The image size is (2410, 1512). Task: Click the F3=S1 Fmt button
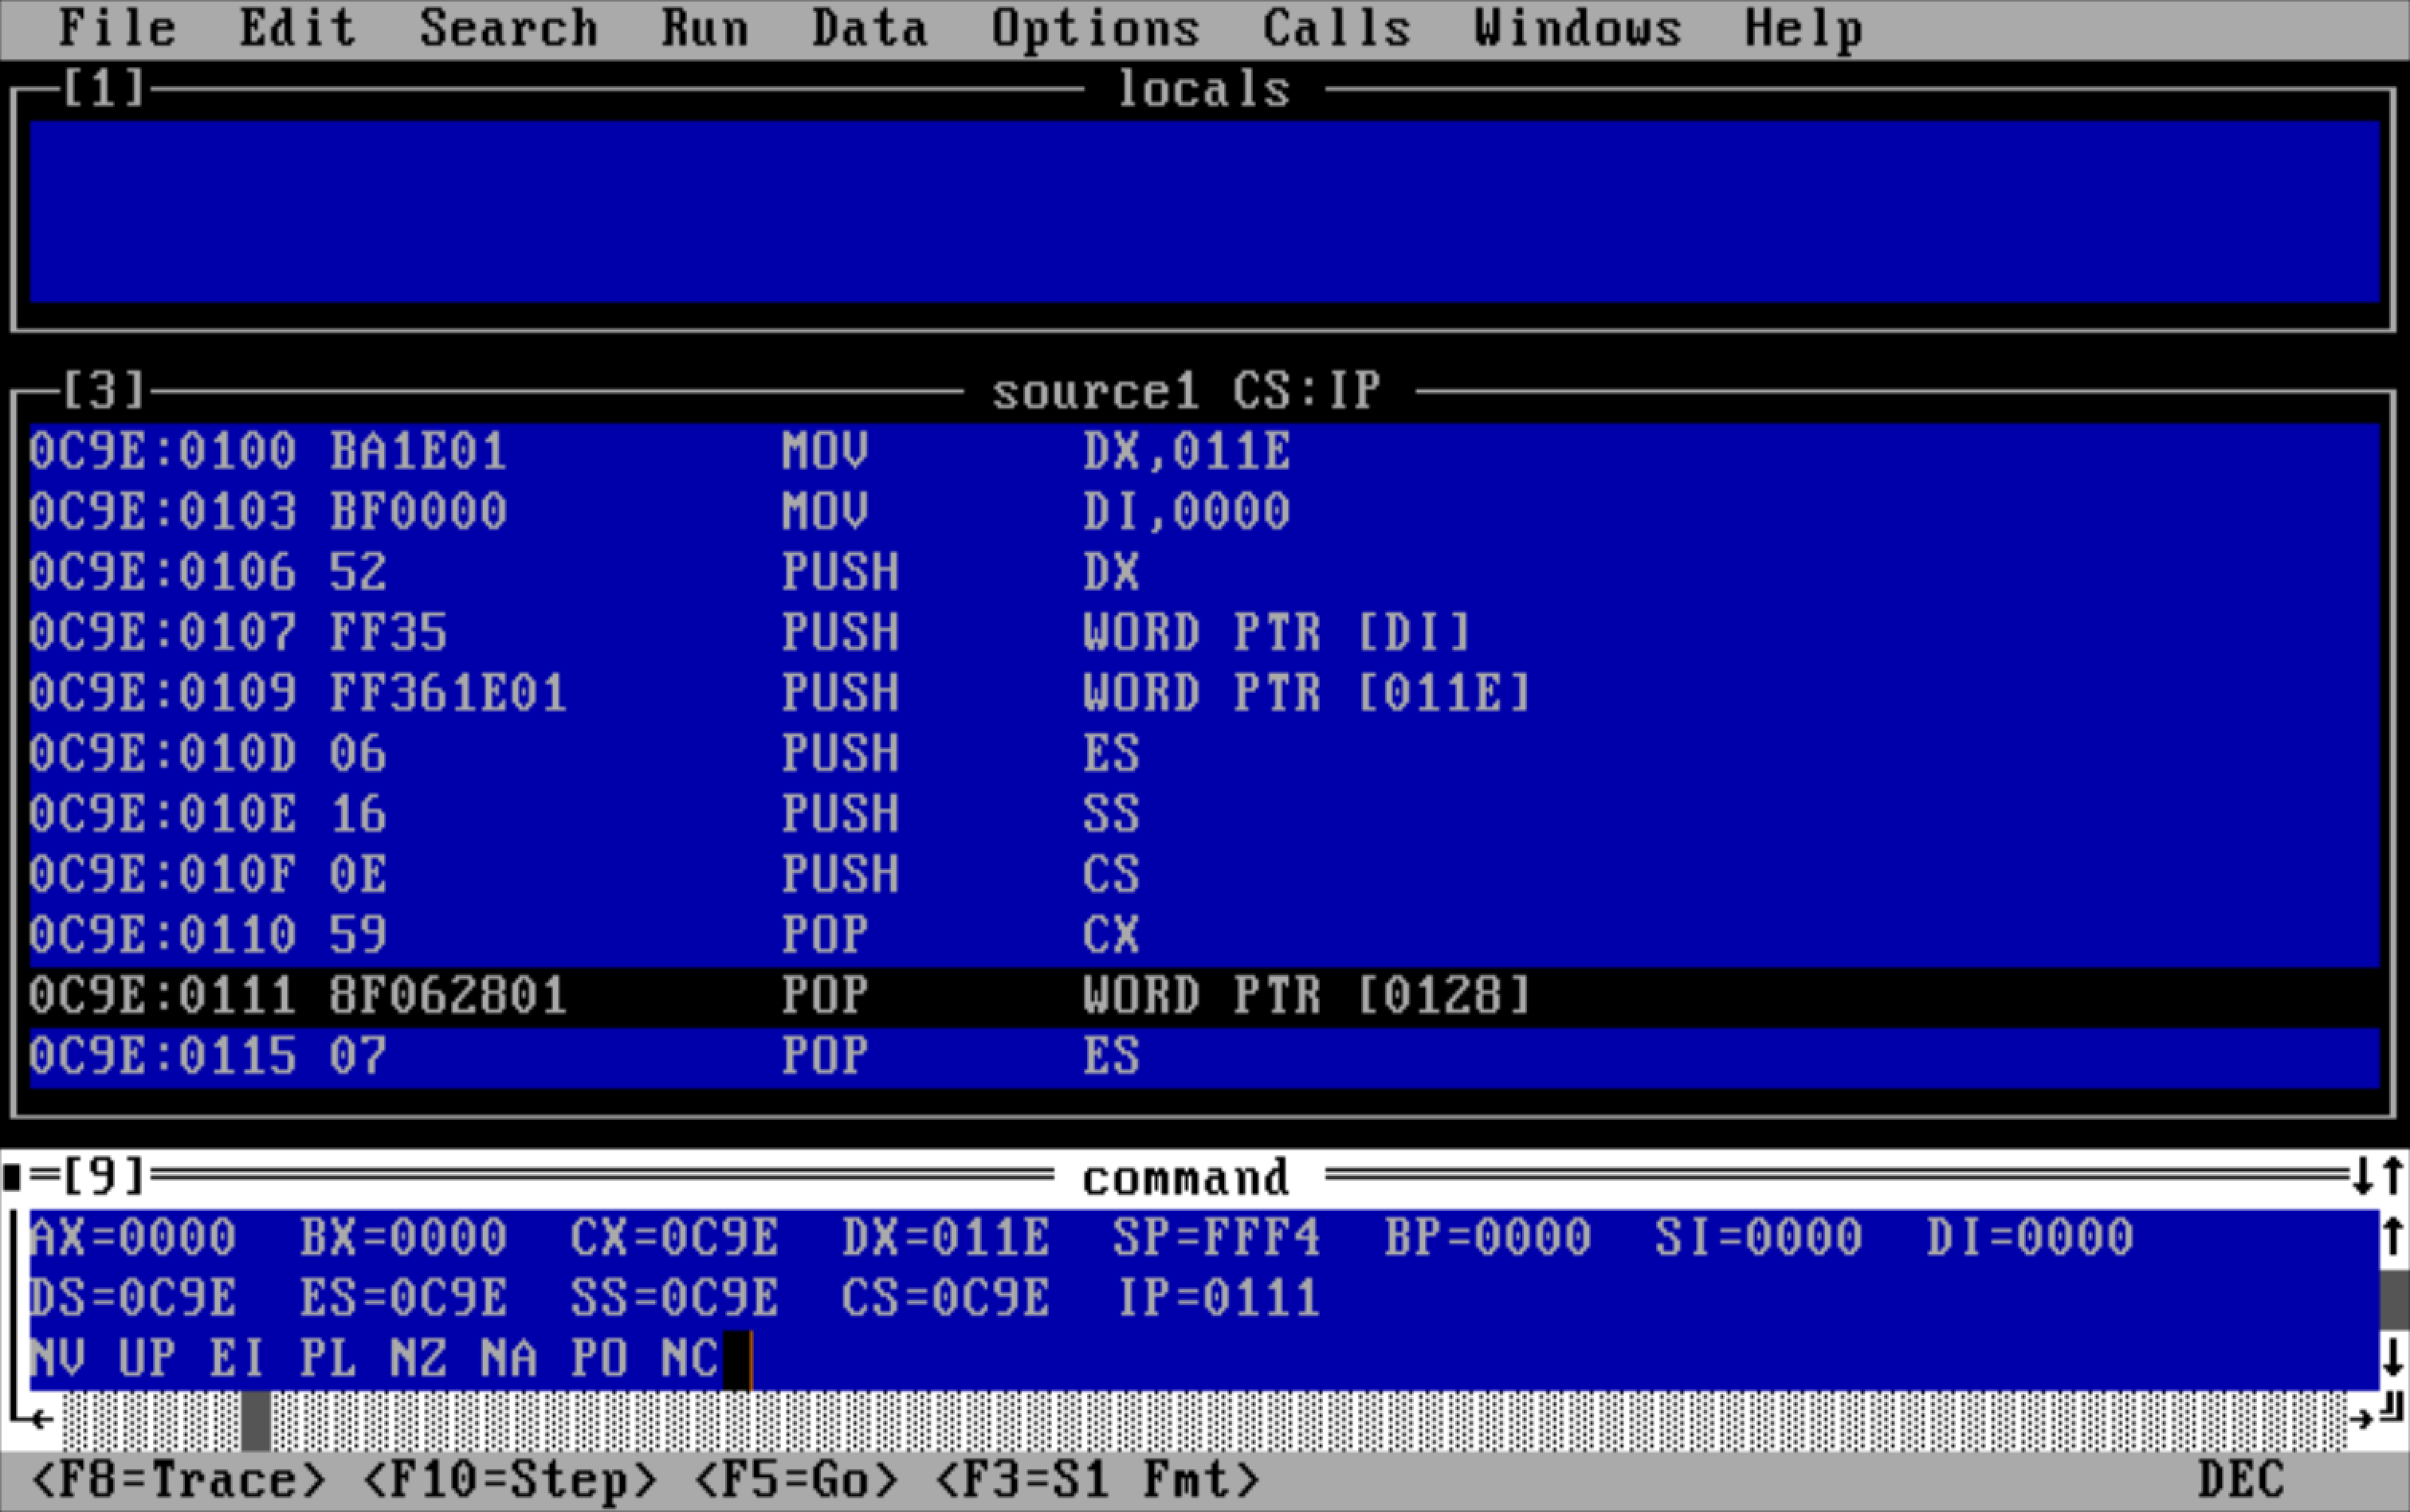(1097, 1480)
